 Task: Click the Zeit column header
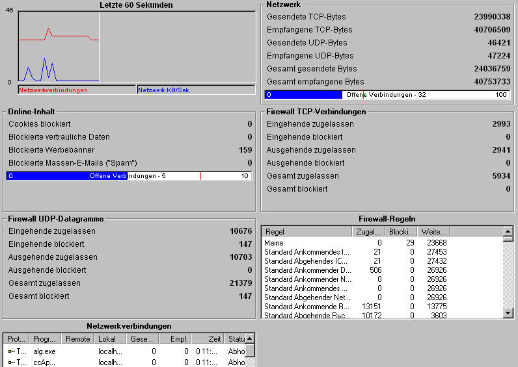[208, 338]
